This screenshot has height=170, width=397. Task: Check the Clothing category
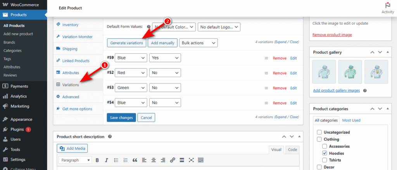[319, 139]
